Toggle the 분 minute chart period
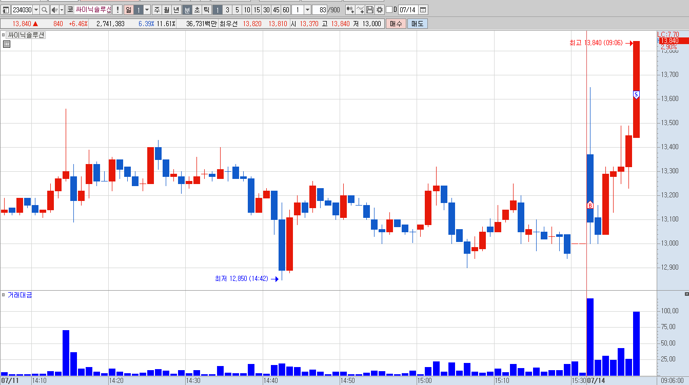Image resolution: width=689 pixels, height=385 pixels. [187, 10]
